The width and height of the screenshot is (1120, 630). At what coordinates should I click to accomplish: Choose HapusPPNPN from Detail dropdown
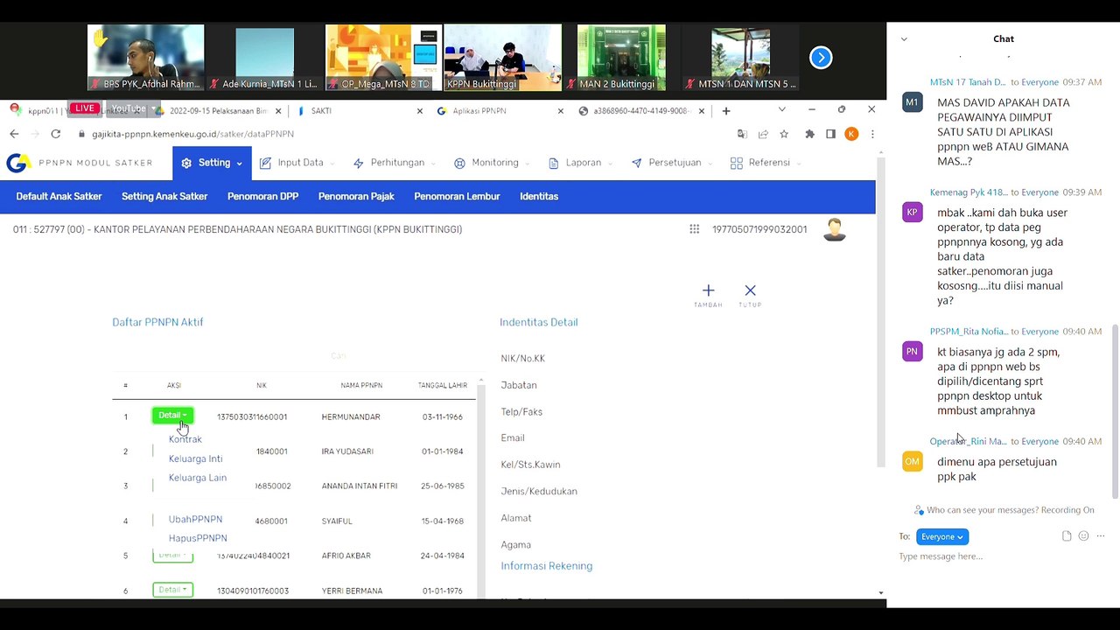[198, 538]
